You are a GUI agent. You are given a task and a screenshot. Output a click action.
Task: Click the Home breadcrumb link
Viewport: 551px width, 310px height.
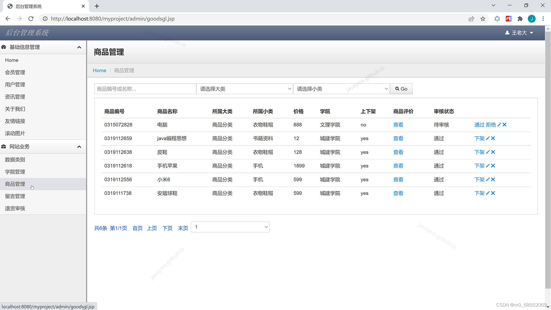click(100, 71)
